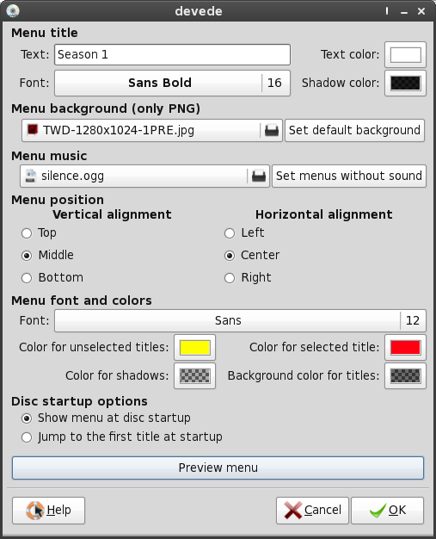Click Set default background button
The image size is (436, 539).
354,131
